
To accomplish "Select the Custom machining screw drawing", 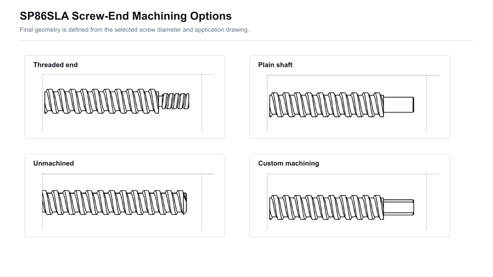I will (341, 207).
